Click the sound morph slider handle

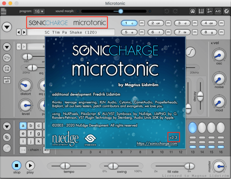[x=121, y=11]
